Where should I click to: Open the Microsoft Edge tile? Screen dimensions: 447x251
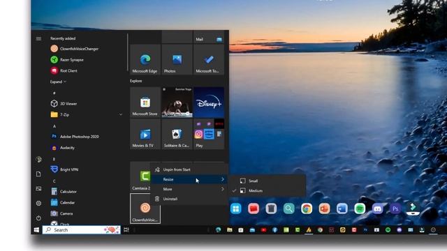click(x=145, y=59)
